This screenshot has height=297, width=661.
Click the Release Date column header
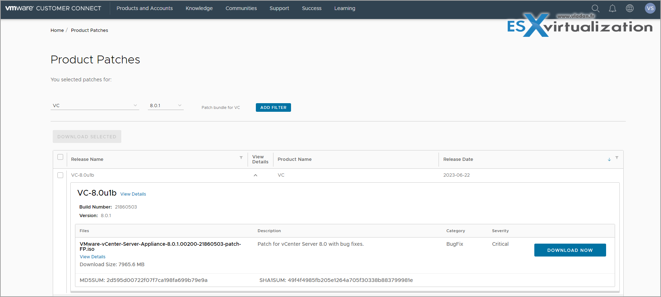pos(458,159)
